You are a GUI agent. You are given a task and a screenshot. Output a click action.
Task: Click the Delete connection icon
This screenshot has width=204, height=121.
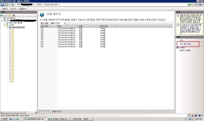tap(14, 15)
